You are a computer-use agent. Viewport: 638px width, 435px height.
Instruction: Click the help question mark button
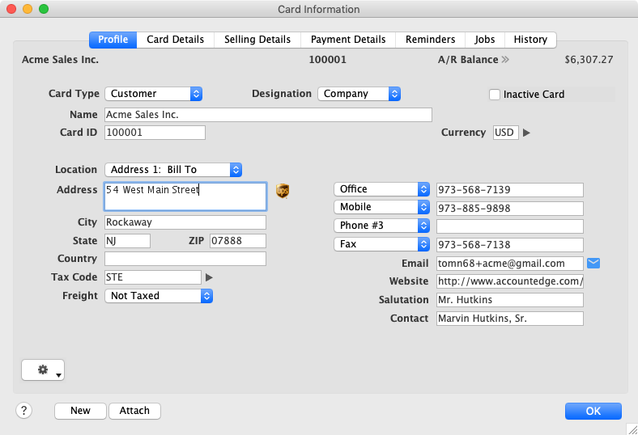coord(23,410)
